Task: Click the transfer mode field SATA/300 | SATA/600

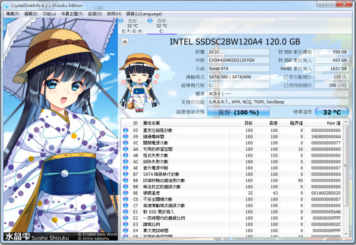Action: (x=238, y=77)
